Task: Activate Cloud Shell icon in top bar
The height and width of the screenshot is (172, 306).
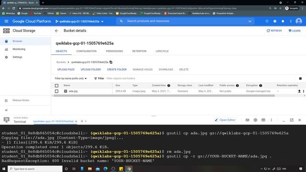Action: tap(267, 21)
